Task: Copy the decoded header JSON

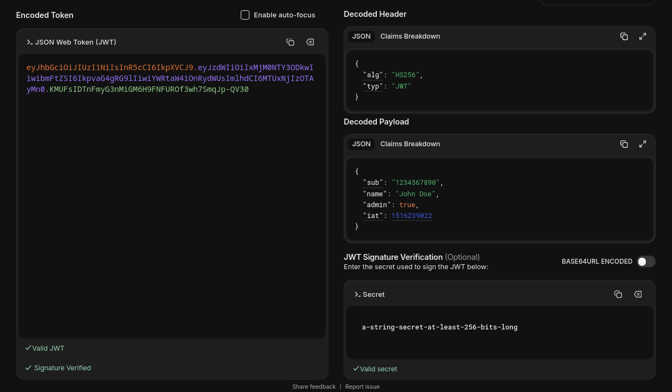Action: tap(624, 36)
